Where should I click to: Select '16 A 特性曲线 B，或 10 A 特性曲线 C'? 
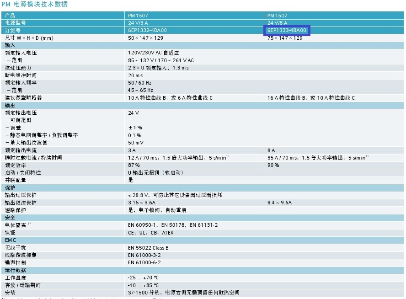[311, 98]
